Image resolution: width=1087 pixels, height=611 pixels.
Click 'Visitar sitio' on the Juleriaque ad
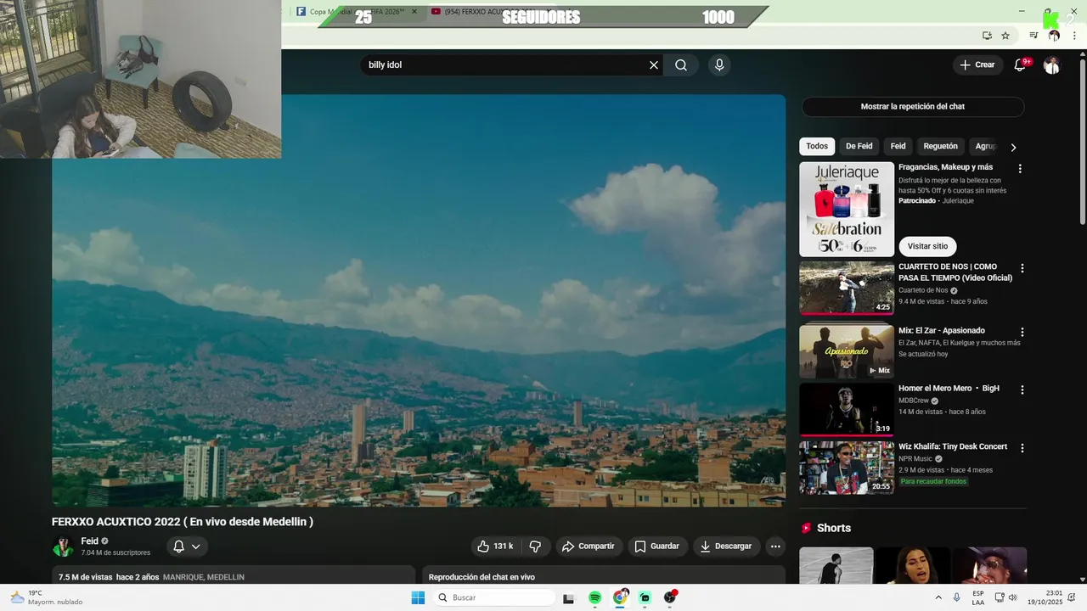(927, 246)
